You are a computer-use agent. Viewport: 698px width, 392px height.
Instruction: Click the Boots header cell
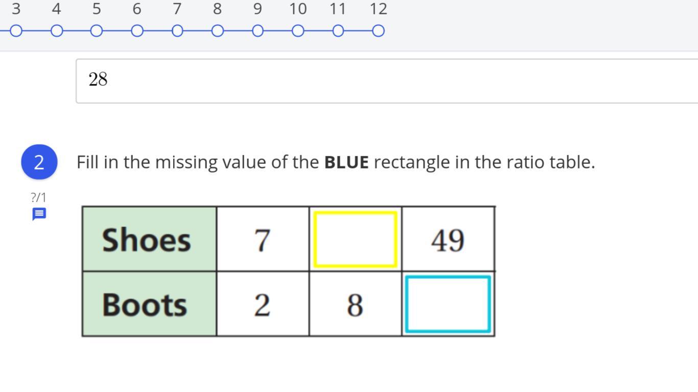(149, 304)
